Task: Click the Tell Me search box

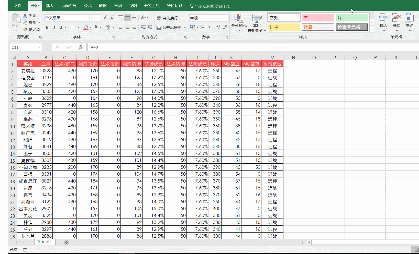Action: pyautogui.click(x=210, y=6)
